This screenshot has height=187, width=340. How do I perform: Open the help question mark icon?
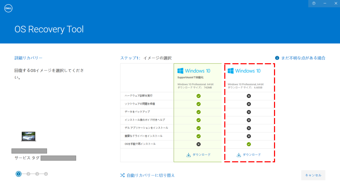pos(314,3)
